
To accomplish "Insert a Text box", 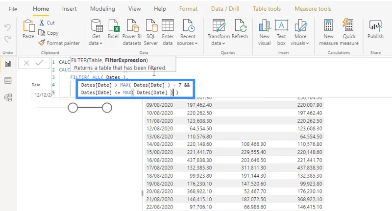I will (x=281, y=32).
